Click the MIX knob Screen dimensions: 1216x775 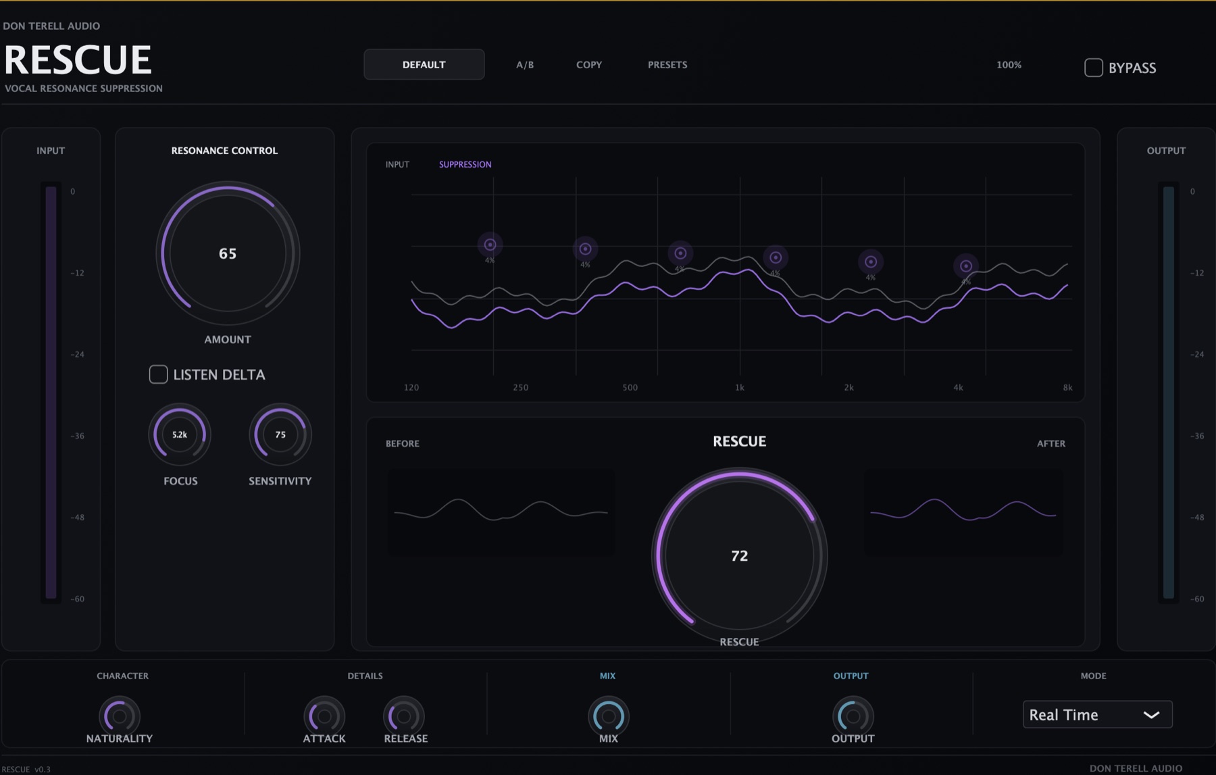[608, 716]
